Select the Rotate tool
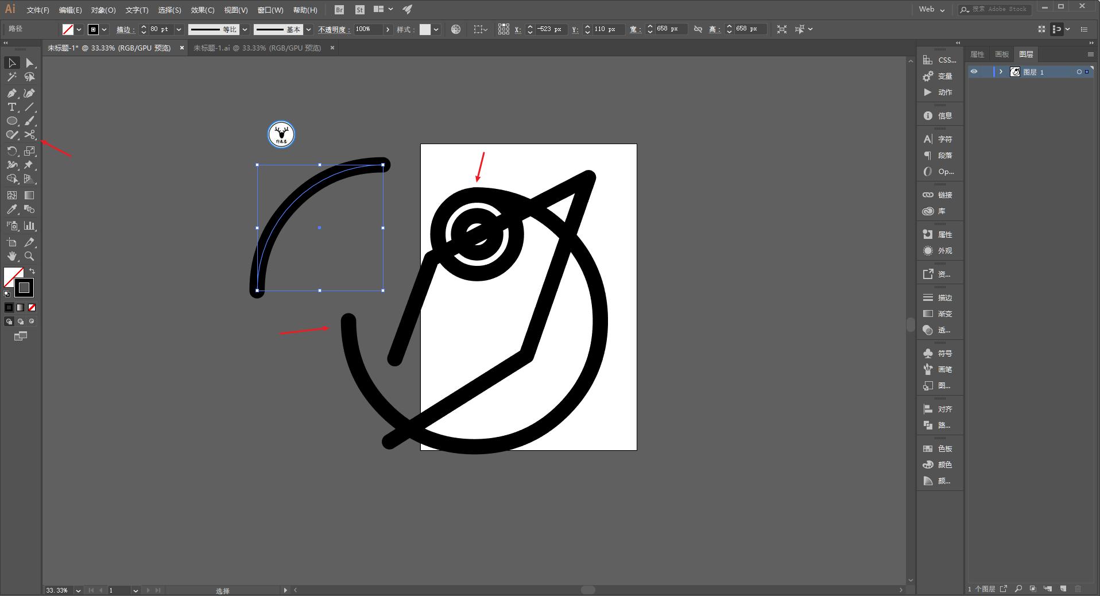 coord(11,151)
